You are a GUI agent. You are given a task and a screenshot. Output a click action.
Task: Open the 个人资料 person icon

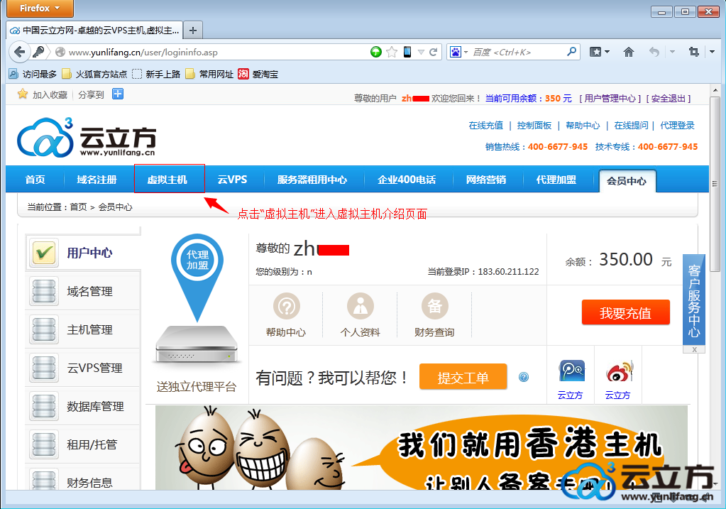(x=361, y=306)
